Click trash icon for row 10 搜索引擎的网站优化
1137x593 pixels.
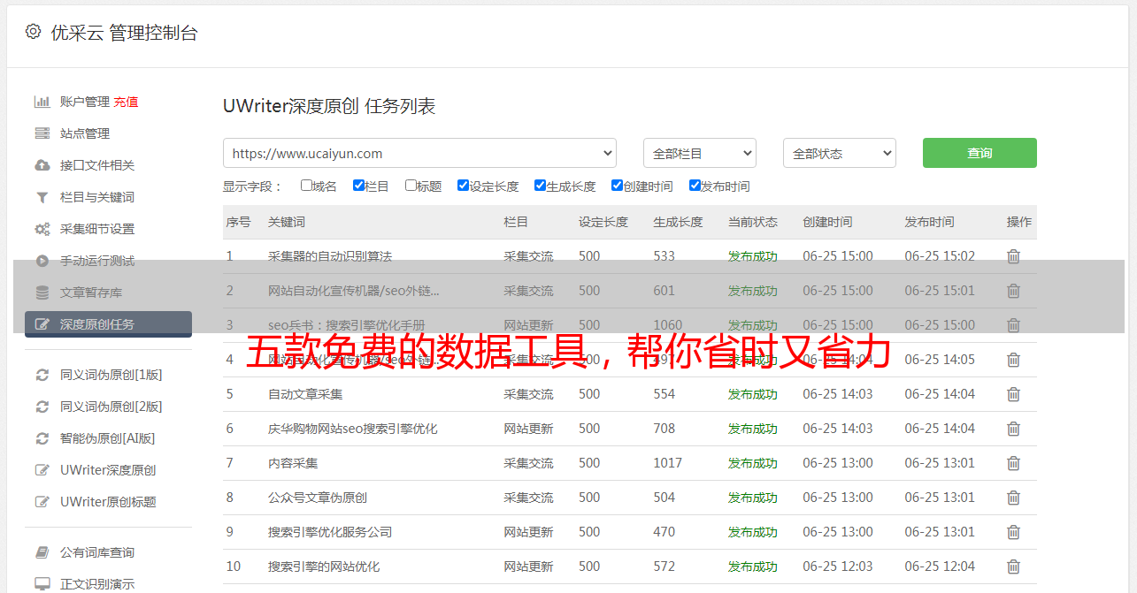[1013, 566]
